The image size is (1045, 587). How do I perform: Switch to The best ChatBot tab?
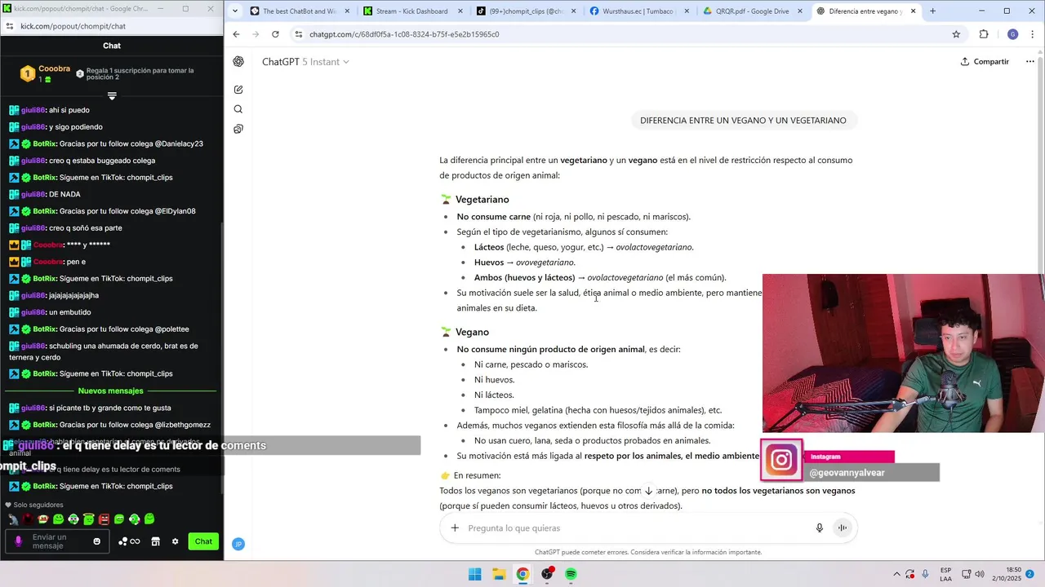tap(298, 11)
